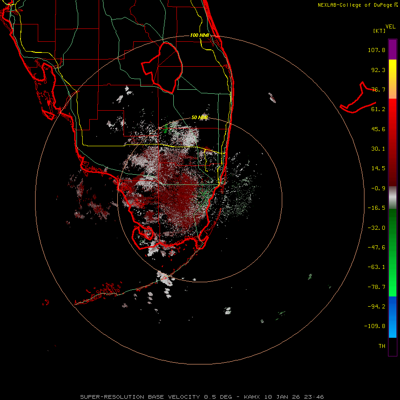Click the 50 NMI range ring label
The image size is (400, 400).
coord(200,117)
